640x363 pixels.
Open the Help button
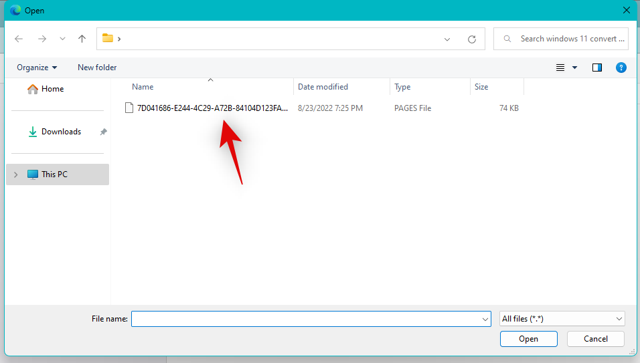point(621,68)
